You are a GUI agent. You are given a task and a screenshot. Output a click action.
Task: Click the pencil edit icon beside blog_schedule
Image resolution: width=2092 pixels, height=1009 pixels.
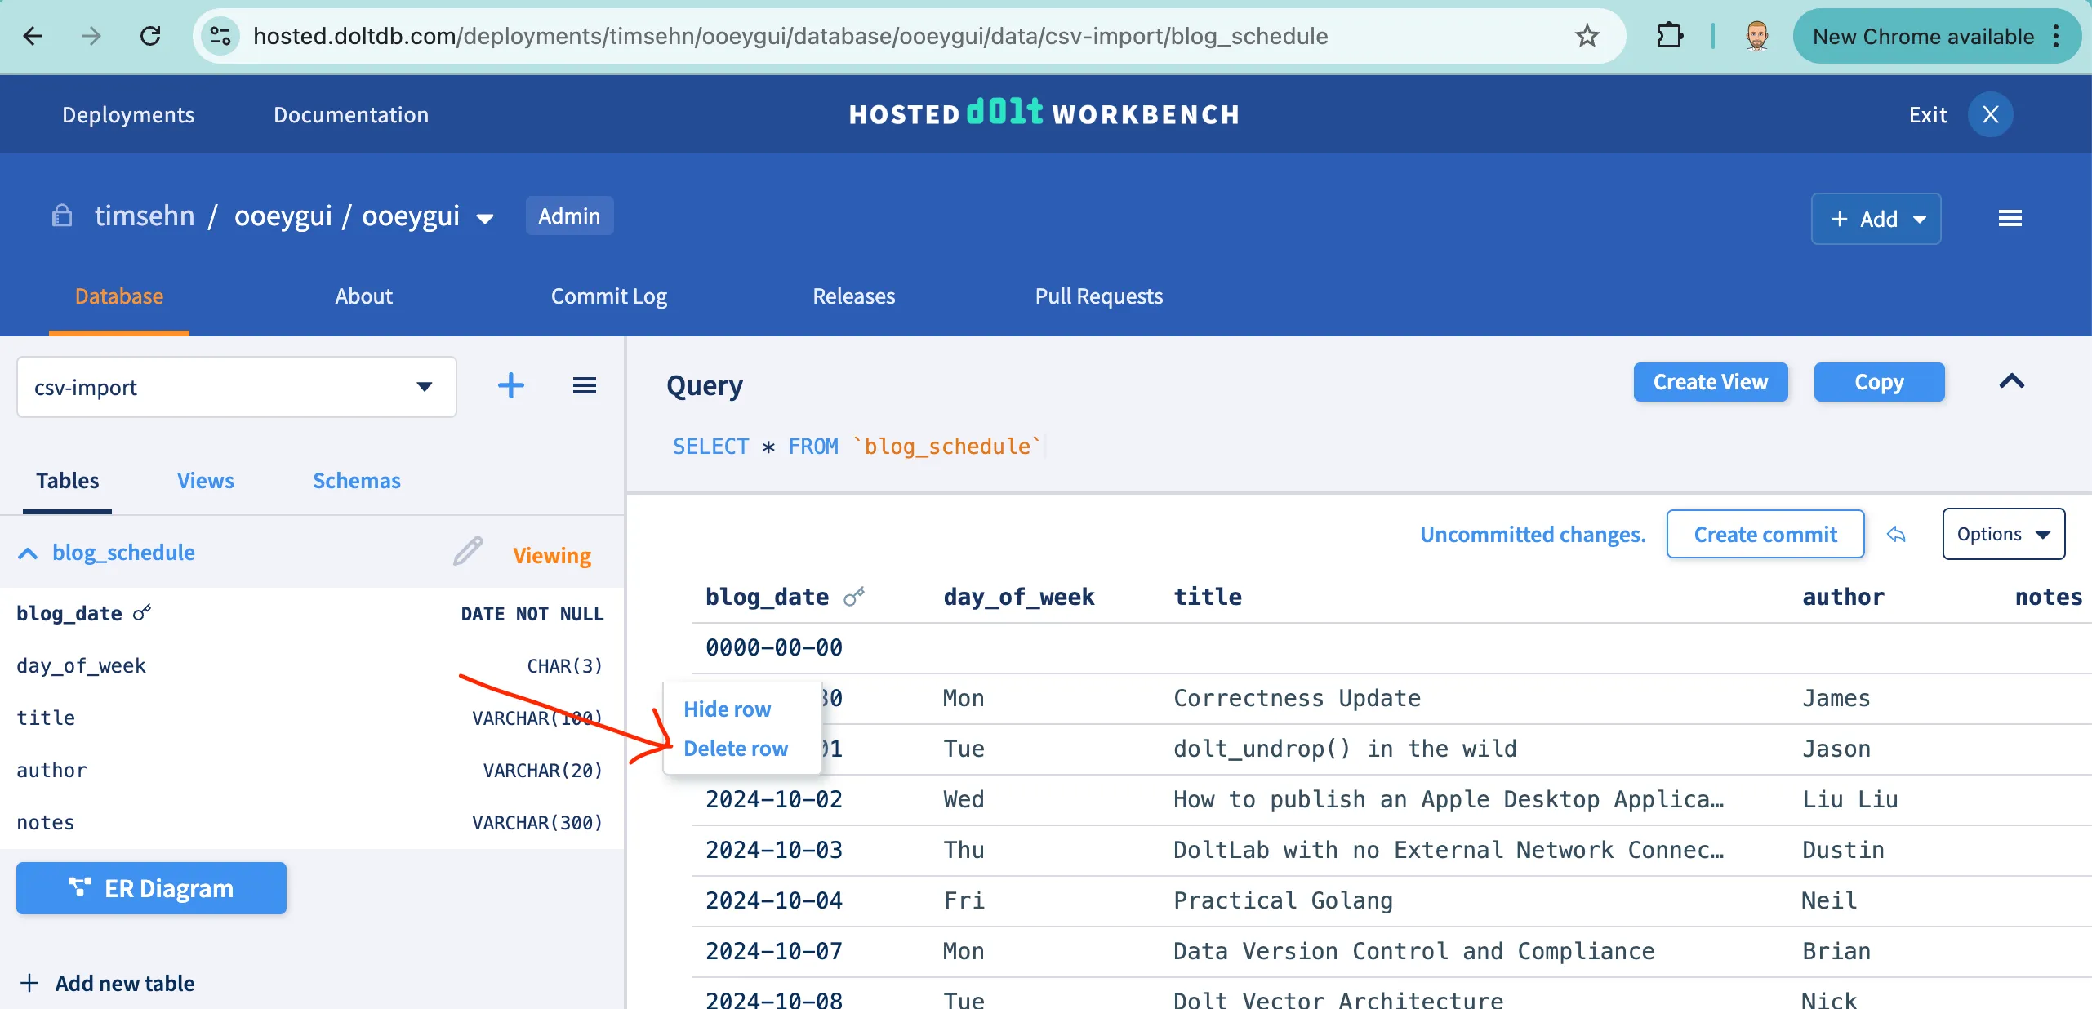[x=468, y=552]
